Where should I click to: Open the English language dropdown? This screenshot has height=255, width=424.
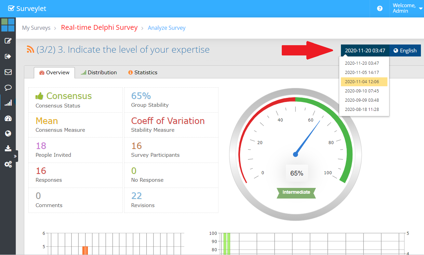click(x=405, y=51)
